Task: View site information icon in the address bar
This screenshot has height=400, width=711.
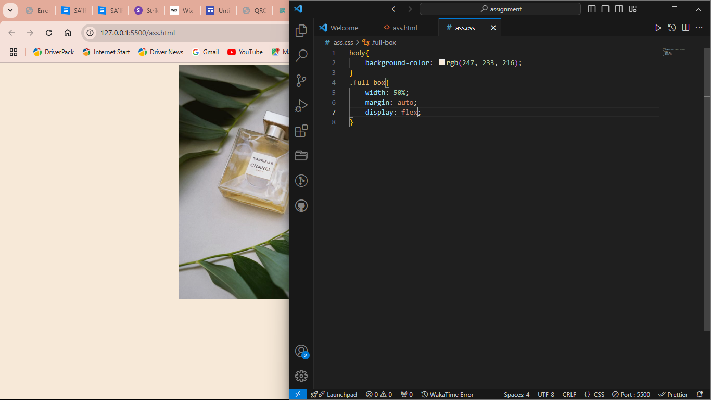Action: (x=90, y=33)
